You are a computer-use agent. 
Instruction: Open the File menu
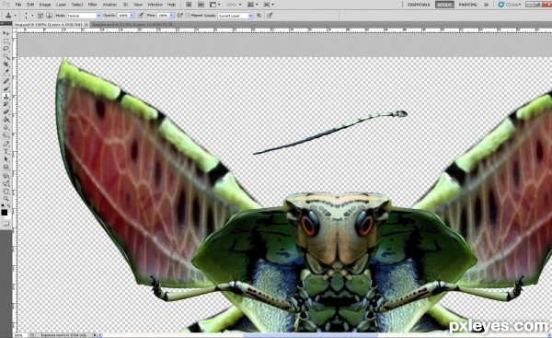tap(18, 5)
